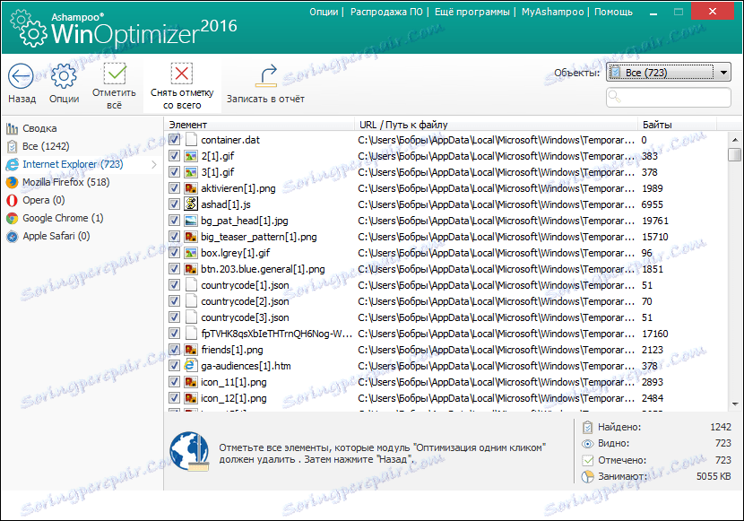Click the Отмечено green check icon
Screen dimensions: 744x521
[x=587, y=460]
